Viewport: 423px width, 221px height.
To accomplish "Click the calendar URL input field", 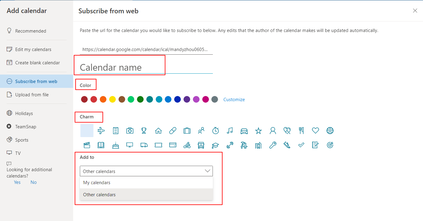I will click(146, 50).
